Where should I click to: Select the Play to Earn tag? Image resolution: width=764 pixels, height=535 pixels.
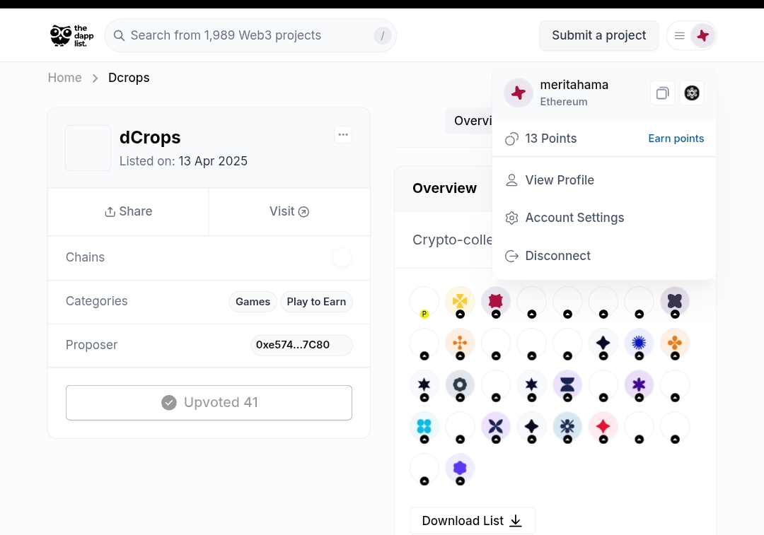[x=316, y=302]
